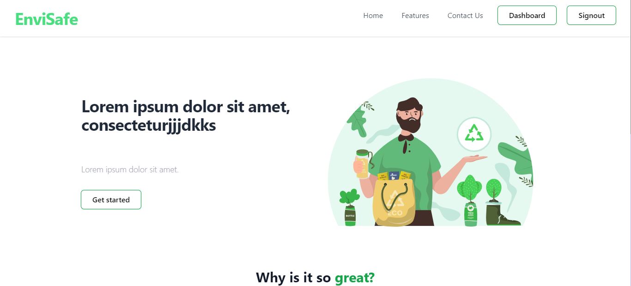
Task: Click the hero headline text
Action: tap(186, 116)
